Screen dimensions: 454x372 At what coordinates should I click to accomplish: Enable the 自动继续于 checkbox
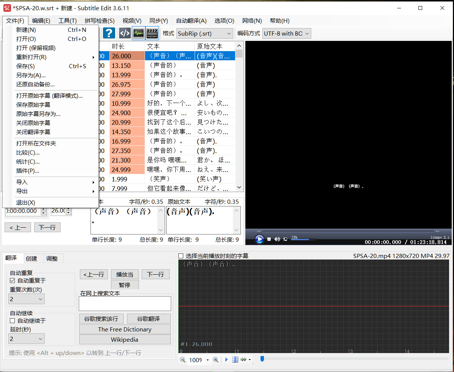coord(12,320)
